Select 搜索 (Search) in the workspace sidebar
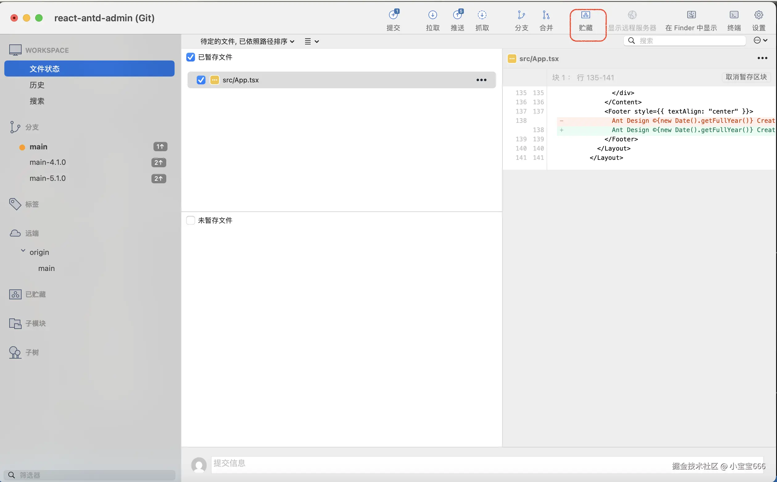Screen dimensions: 777x482 click(x=37, y=101)
